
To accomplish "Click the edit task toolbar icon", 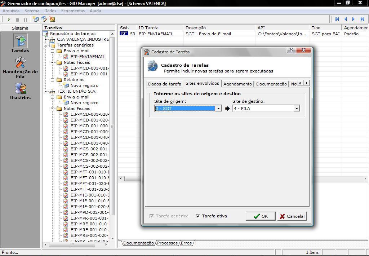I will [44, 19].
